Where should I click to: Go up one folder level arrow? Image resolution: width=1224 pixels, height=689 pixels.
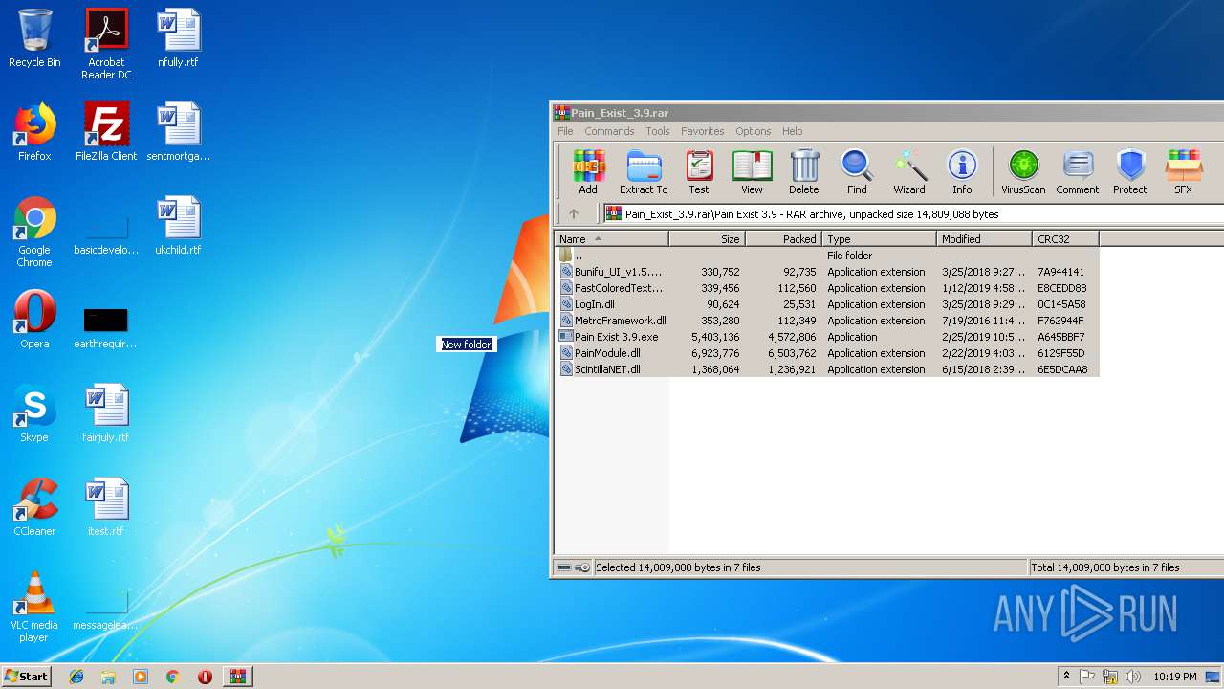574,213
